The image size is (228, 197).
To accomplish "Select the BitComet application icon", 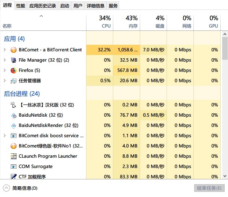I will [x=14, y=50].
